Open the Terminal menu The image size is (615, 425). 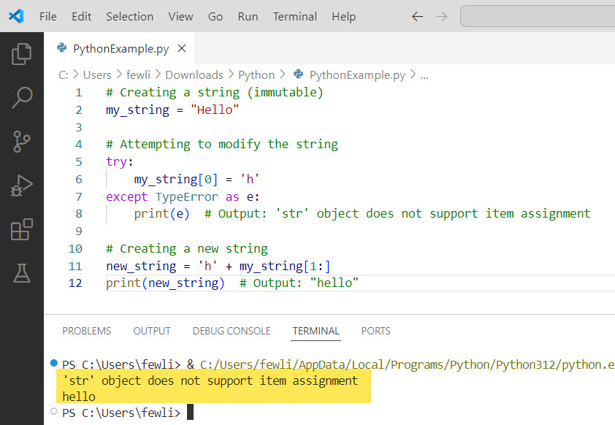tap(294, 16)
